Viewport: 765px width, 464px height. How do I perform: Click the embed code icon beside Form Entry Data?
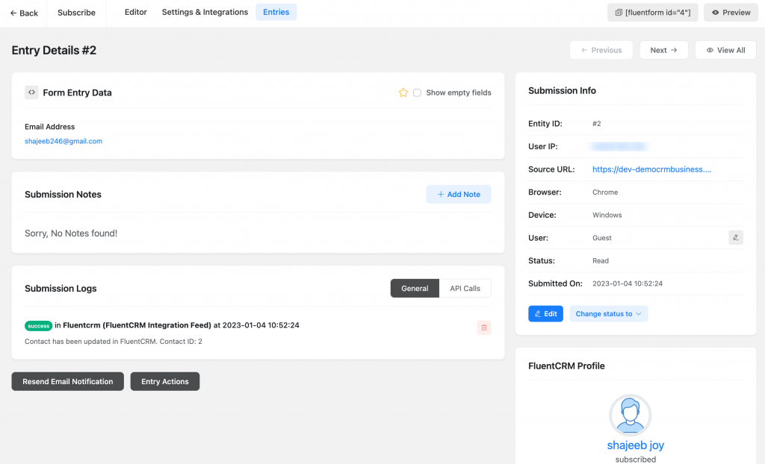pos(31,92)
